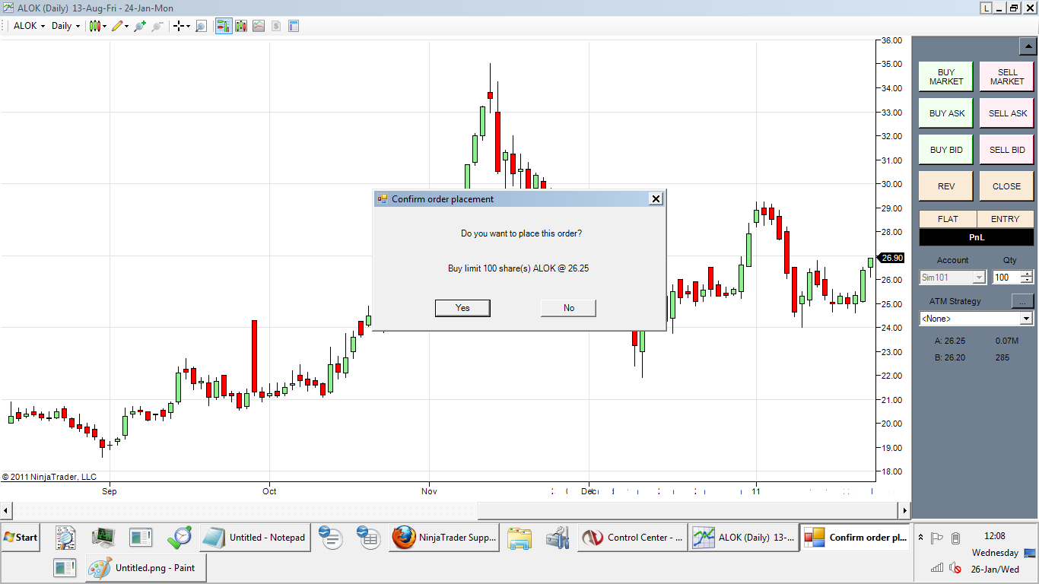Click the PnL display bar

pos(977,237)
